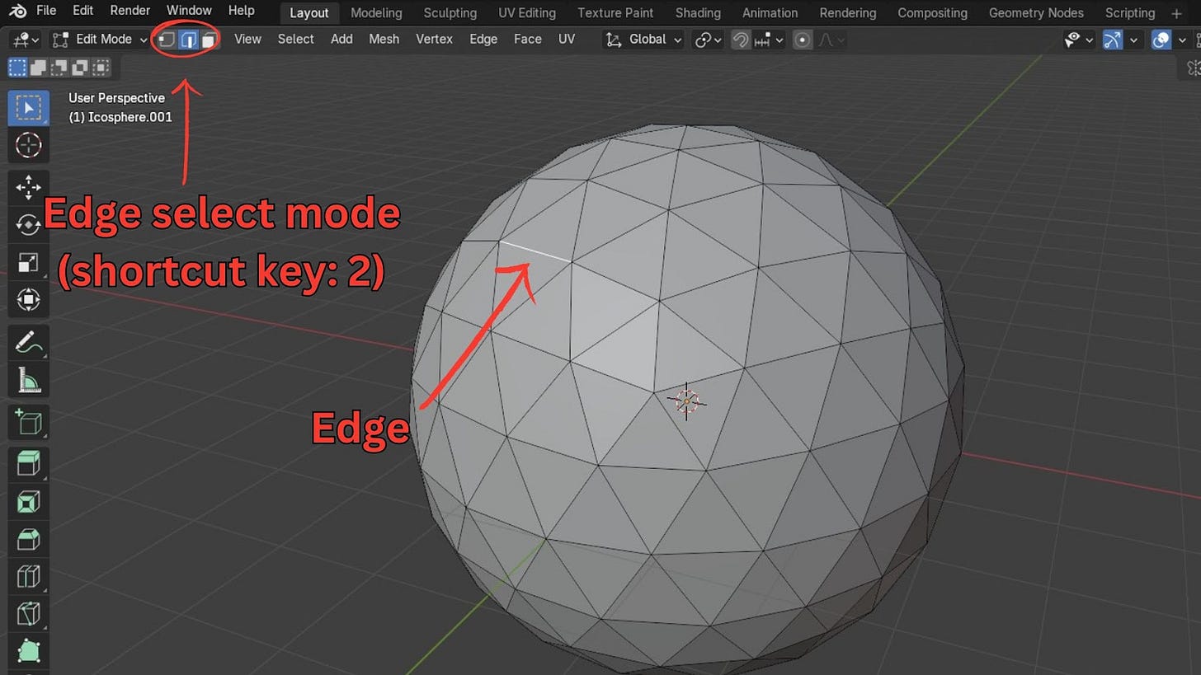Switch to UV Editing workspace tab

(x=527, y=13)
